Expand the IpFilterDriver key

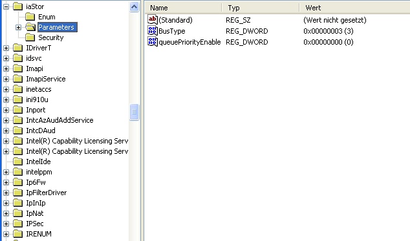(x=6, y=193)
